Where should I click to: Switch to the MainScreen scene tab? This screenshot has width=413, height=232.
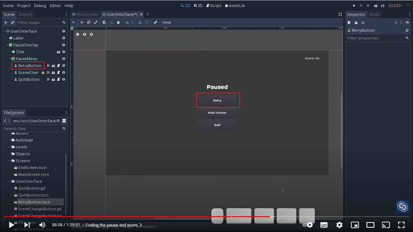(85, 14)
